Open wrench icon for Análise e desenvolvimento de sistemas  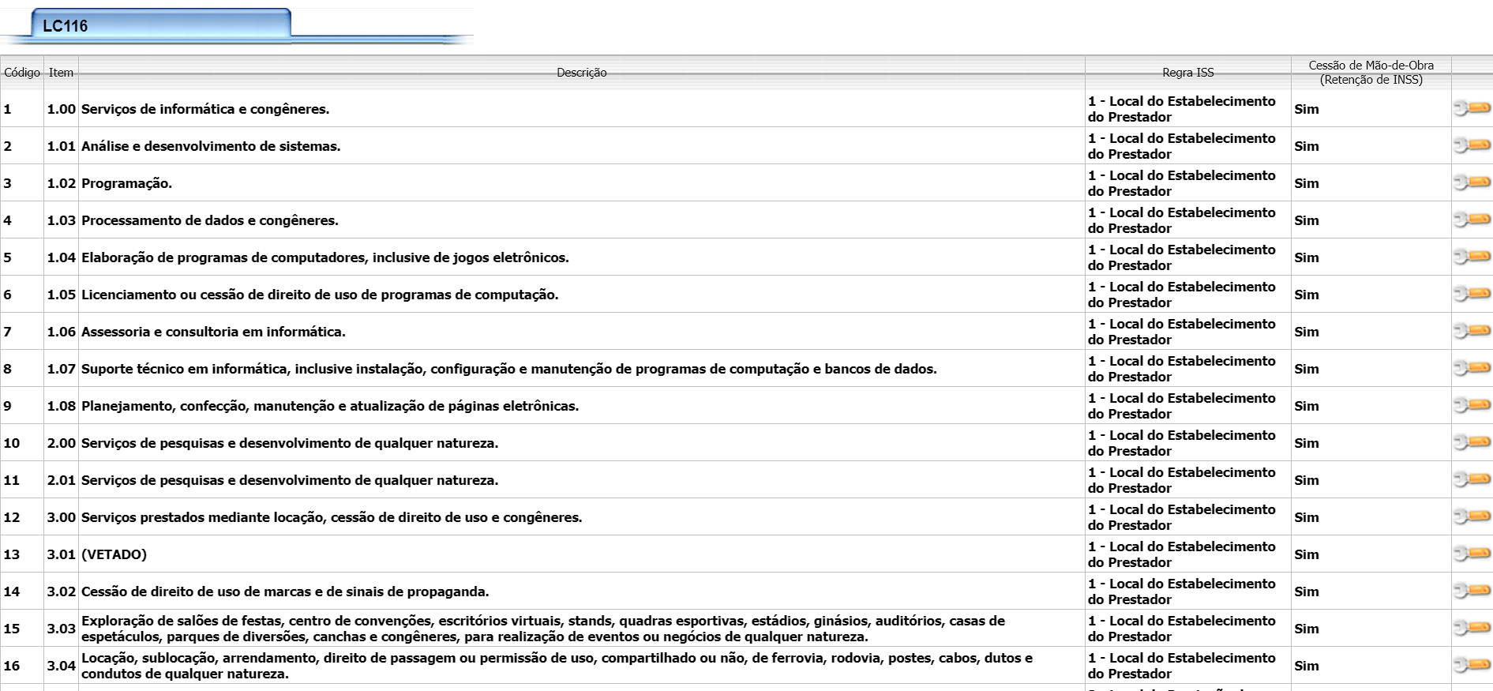click(1472, 145)
